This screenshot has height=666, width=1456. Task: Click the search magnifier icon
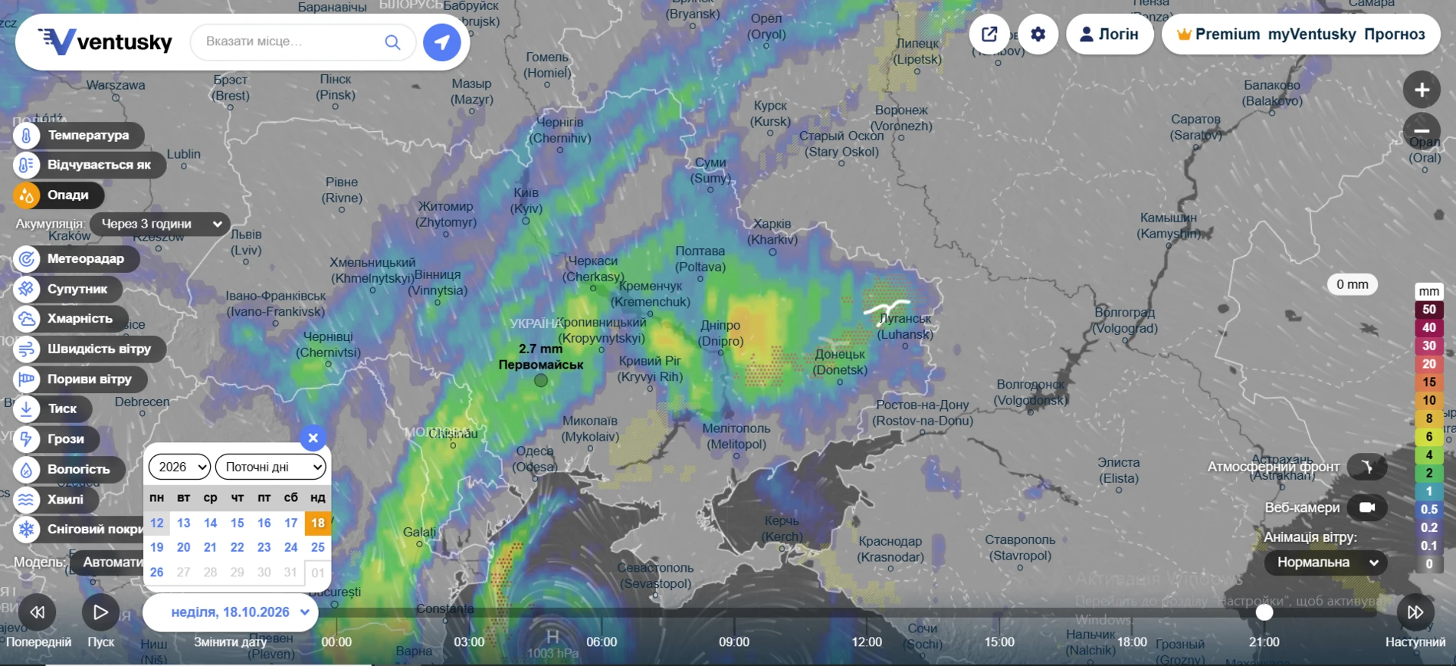tap(392, 41)
